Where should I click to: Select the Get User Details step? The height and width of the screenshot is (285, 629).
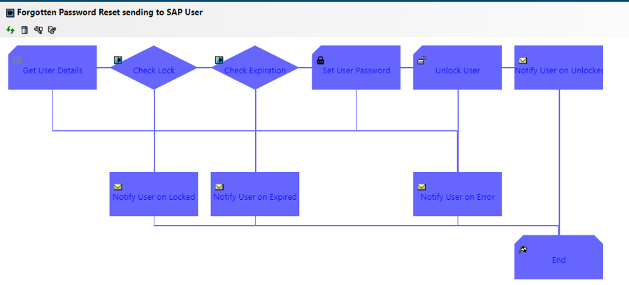[x=52, y=71]
